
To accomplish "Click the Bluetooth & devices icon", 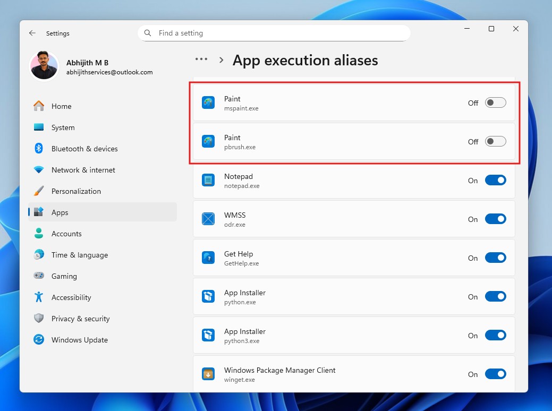I will click(38, 149).
